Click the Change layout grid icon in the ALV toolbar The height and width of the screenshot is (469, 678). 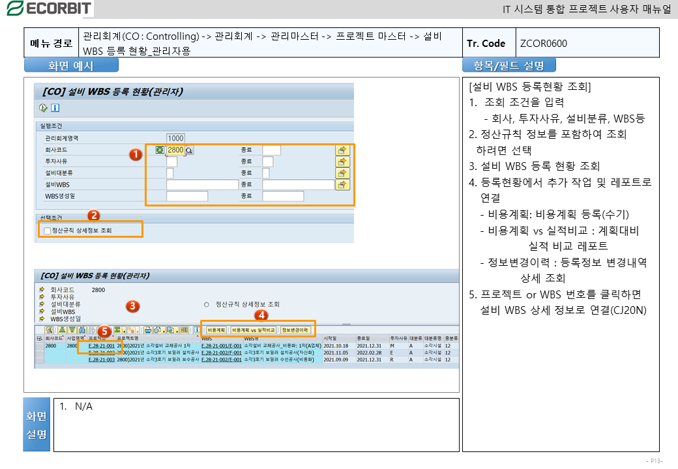pos(184,330)
